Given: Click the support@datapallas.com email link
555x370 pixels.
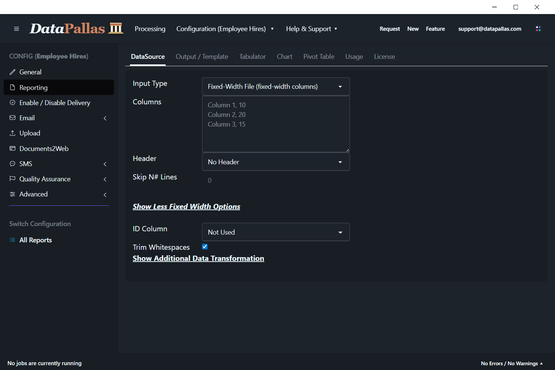Looking at the screenshot, I should click(x=490, y=29).
